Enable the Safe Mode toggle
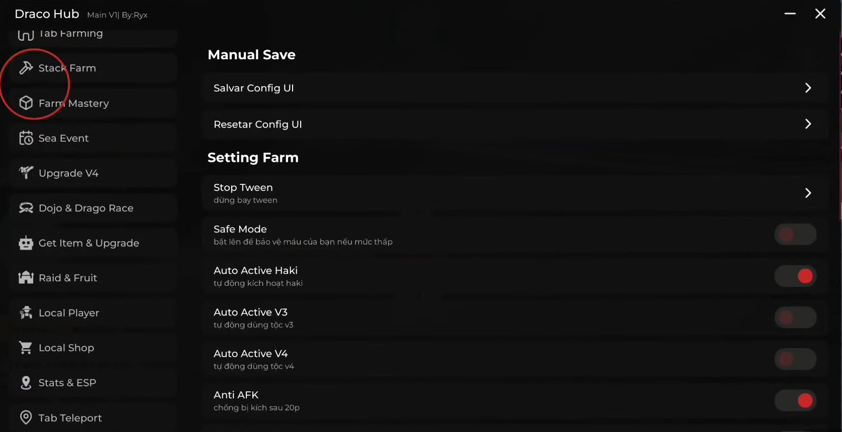Viewport: 842px width, 432px height. [x=795, y=235]
